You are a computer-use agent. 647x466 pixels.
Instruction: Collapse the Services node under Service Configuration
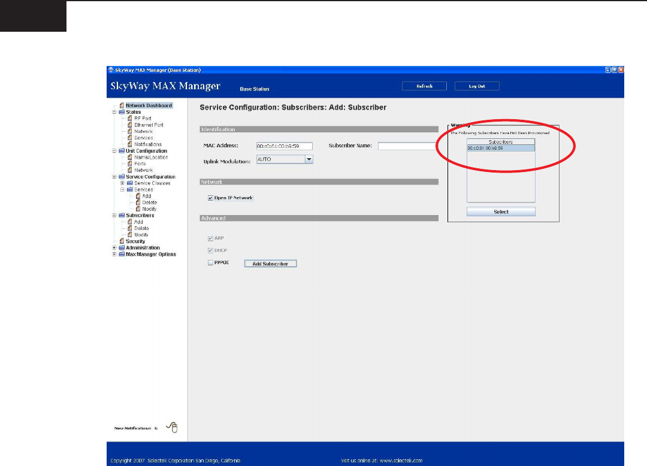(123, 190)
